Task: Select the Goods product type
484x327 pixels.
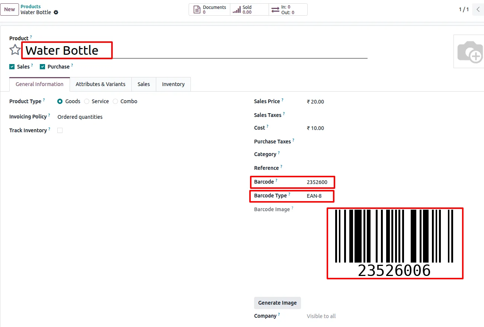Action: pyautogui.click(x=60, y=101)
